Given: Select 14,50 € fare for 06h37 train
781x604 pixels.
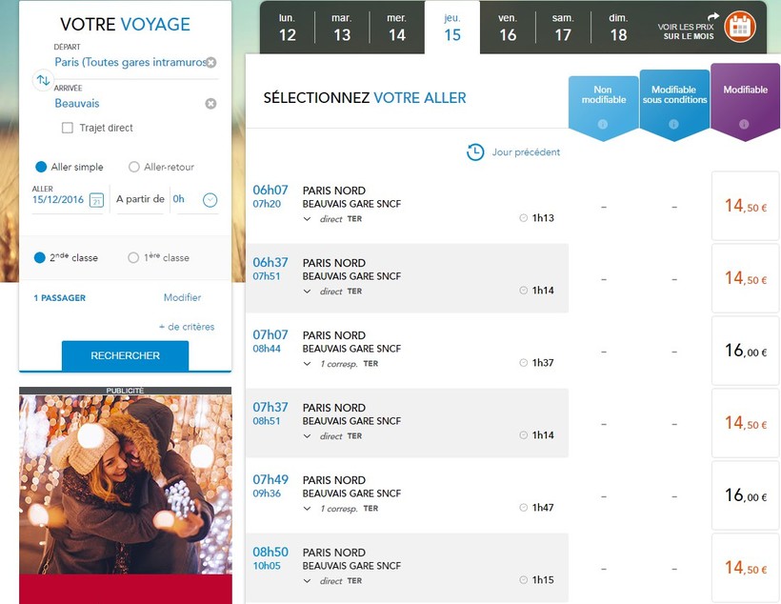Looking at the screenshot, I should pyautogui.click(x=745, y=278).
